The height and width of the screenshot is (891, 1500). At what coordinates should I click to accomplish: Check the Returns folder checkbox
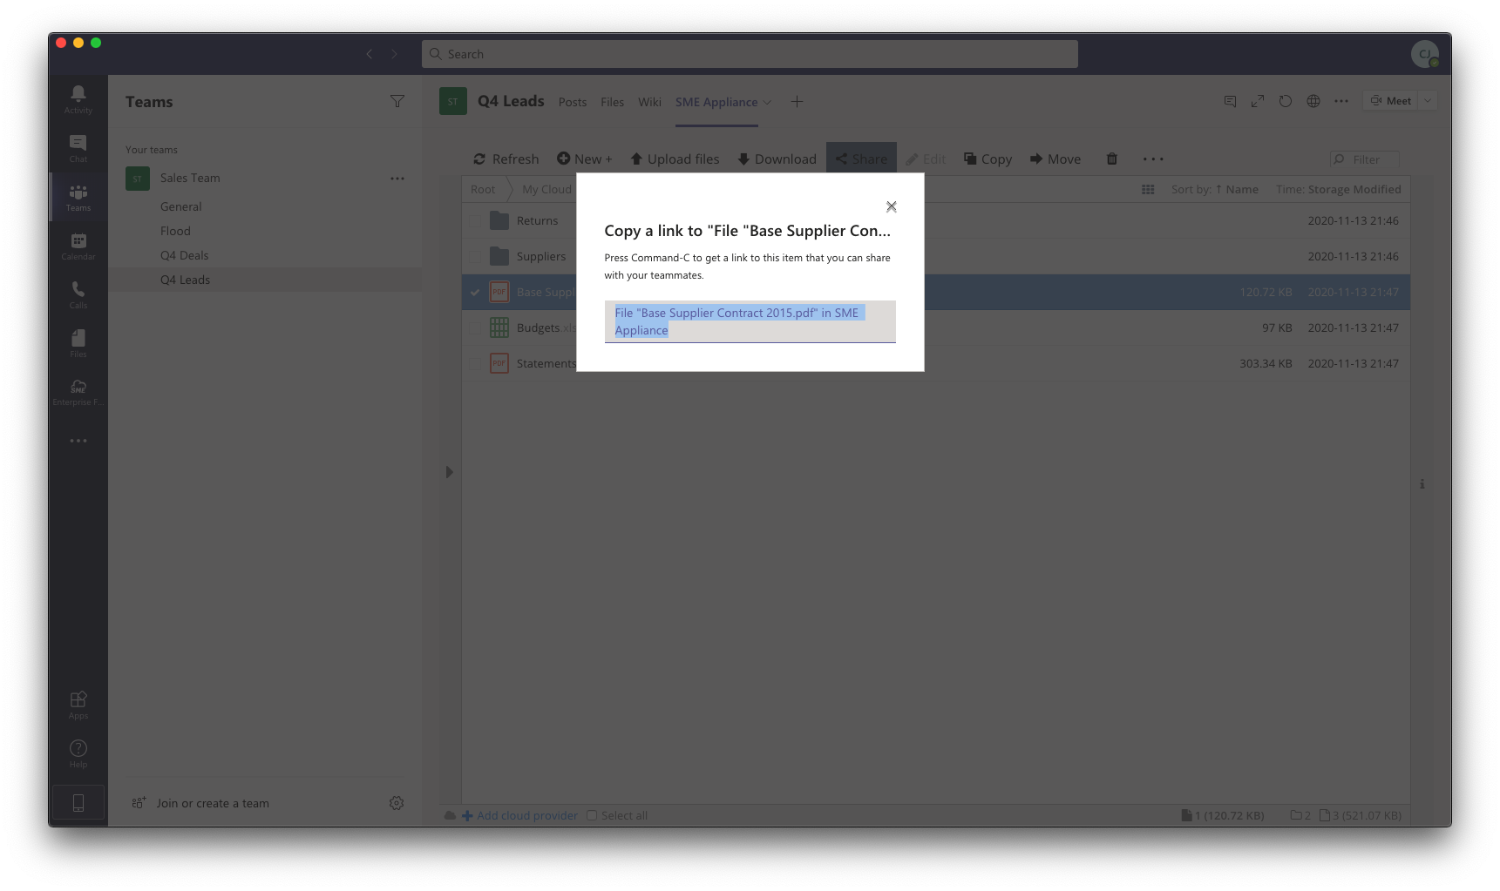(x=475, y=221)
